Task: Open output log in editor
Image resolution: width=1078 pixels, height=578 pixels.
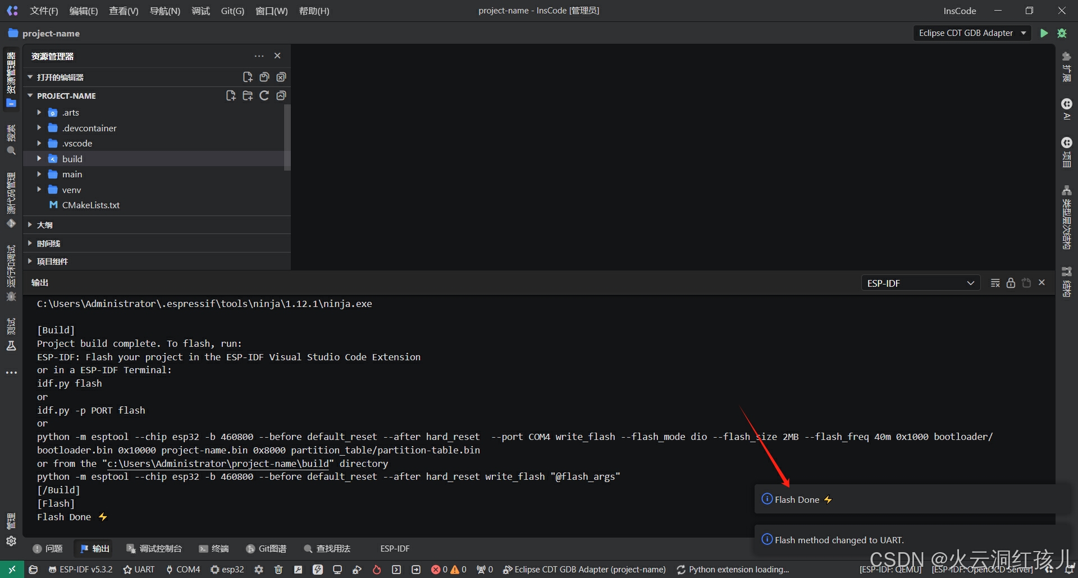Action: click(x=1026, y=283)
